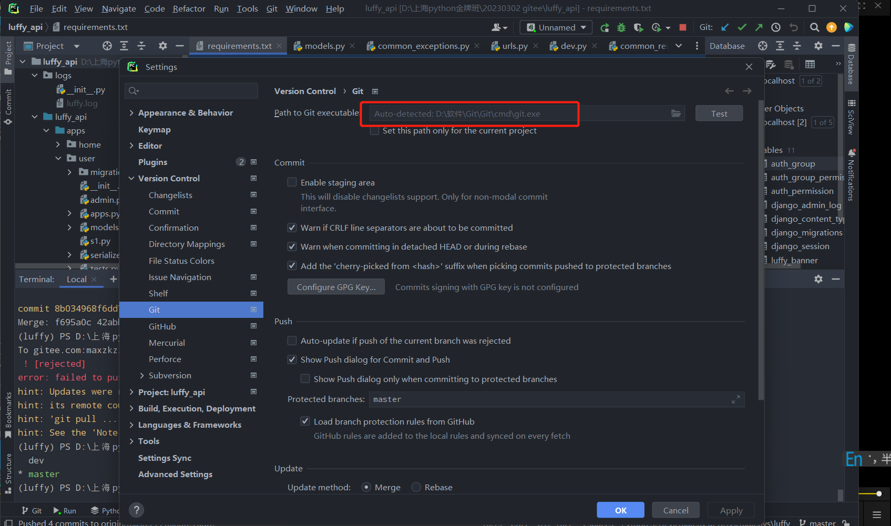Click the folder browse icon in Git path field
This screenshot has width=891, height=526.
(x=676, y=114)
